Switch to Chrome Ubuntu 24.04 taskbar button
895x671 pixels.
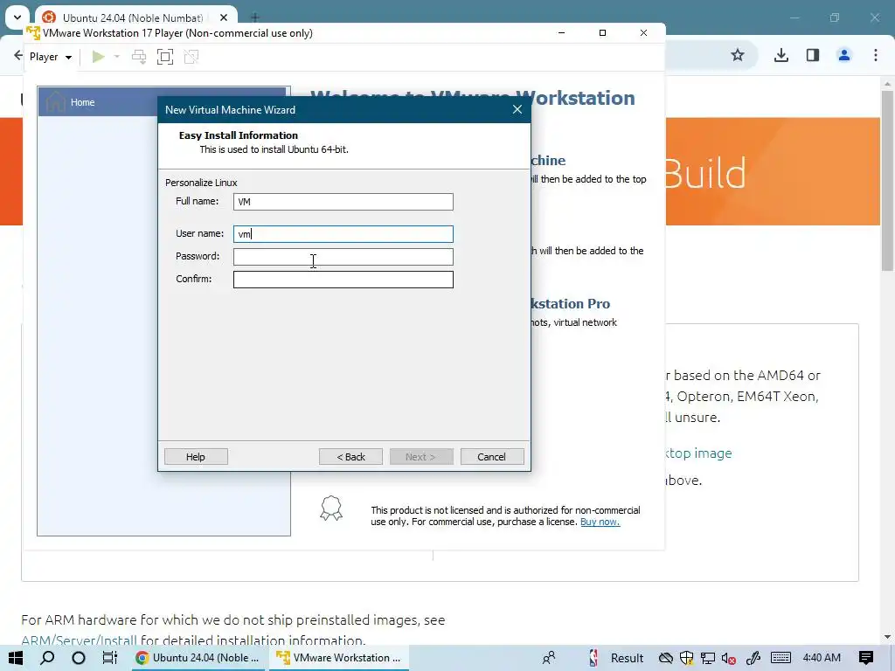click(198, 658)
